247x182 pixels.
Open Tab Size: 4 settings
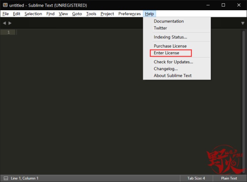196,178
